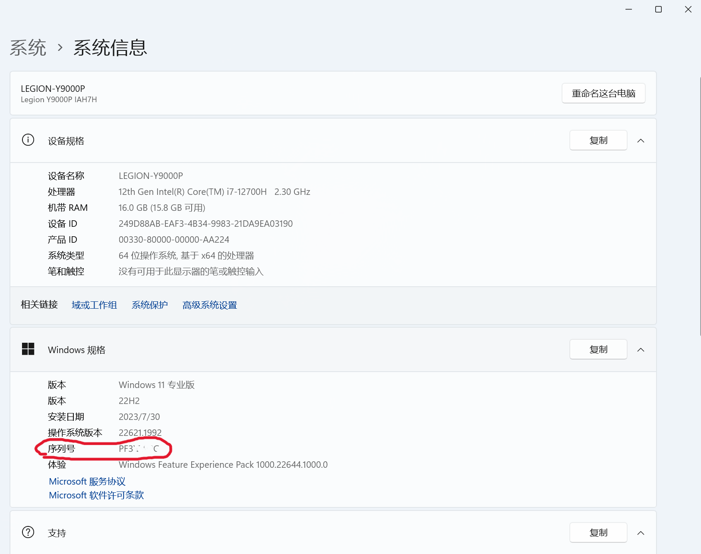Image resolution: width=701 pixels, height=554 pixels.
Task: Click the 处理器 label
Action: [x=61, y=192]
